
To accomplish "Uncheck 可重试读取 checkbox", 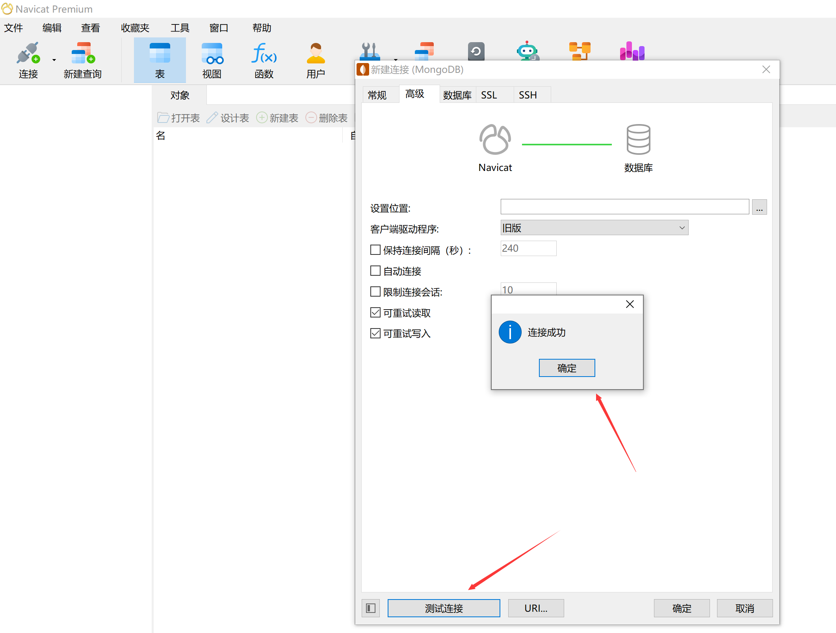I will pos(375,312).
